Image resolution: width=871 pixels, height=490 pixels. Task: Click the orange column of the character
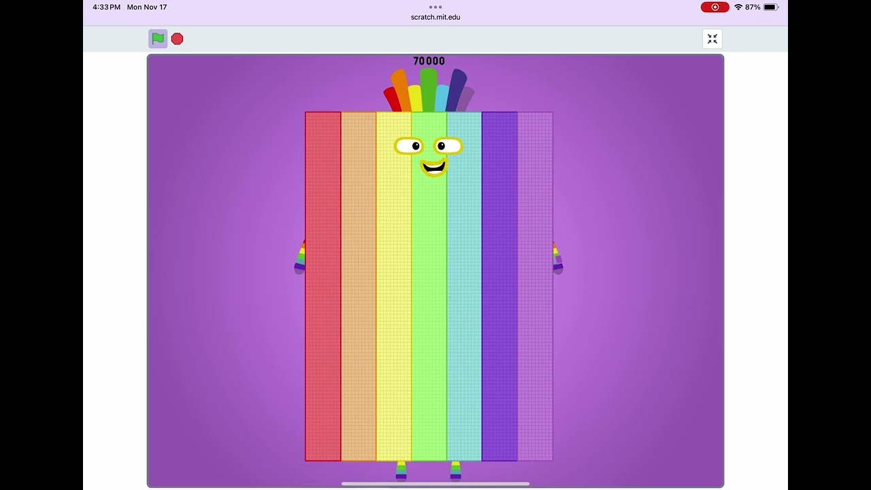click(359, 286)
